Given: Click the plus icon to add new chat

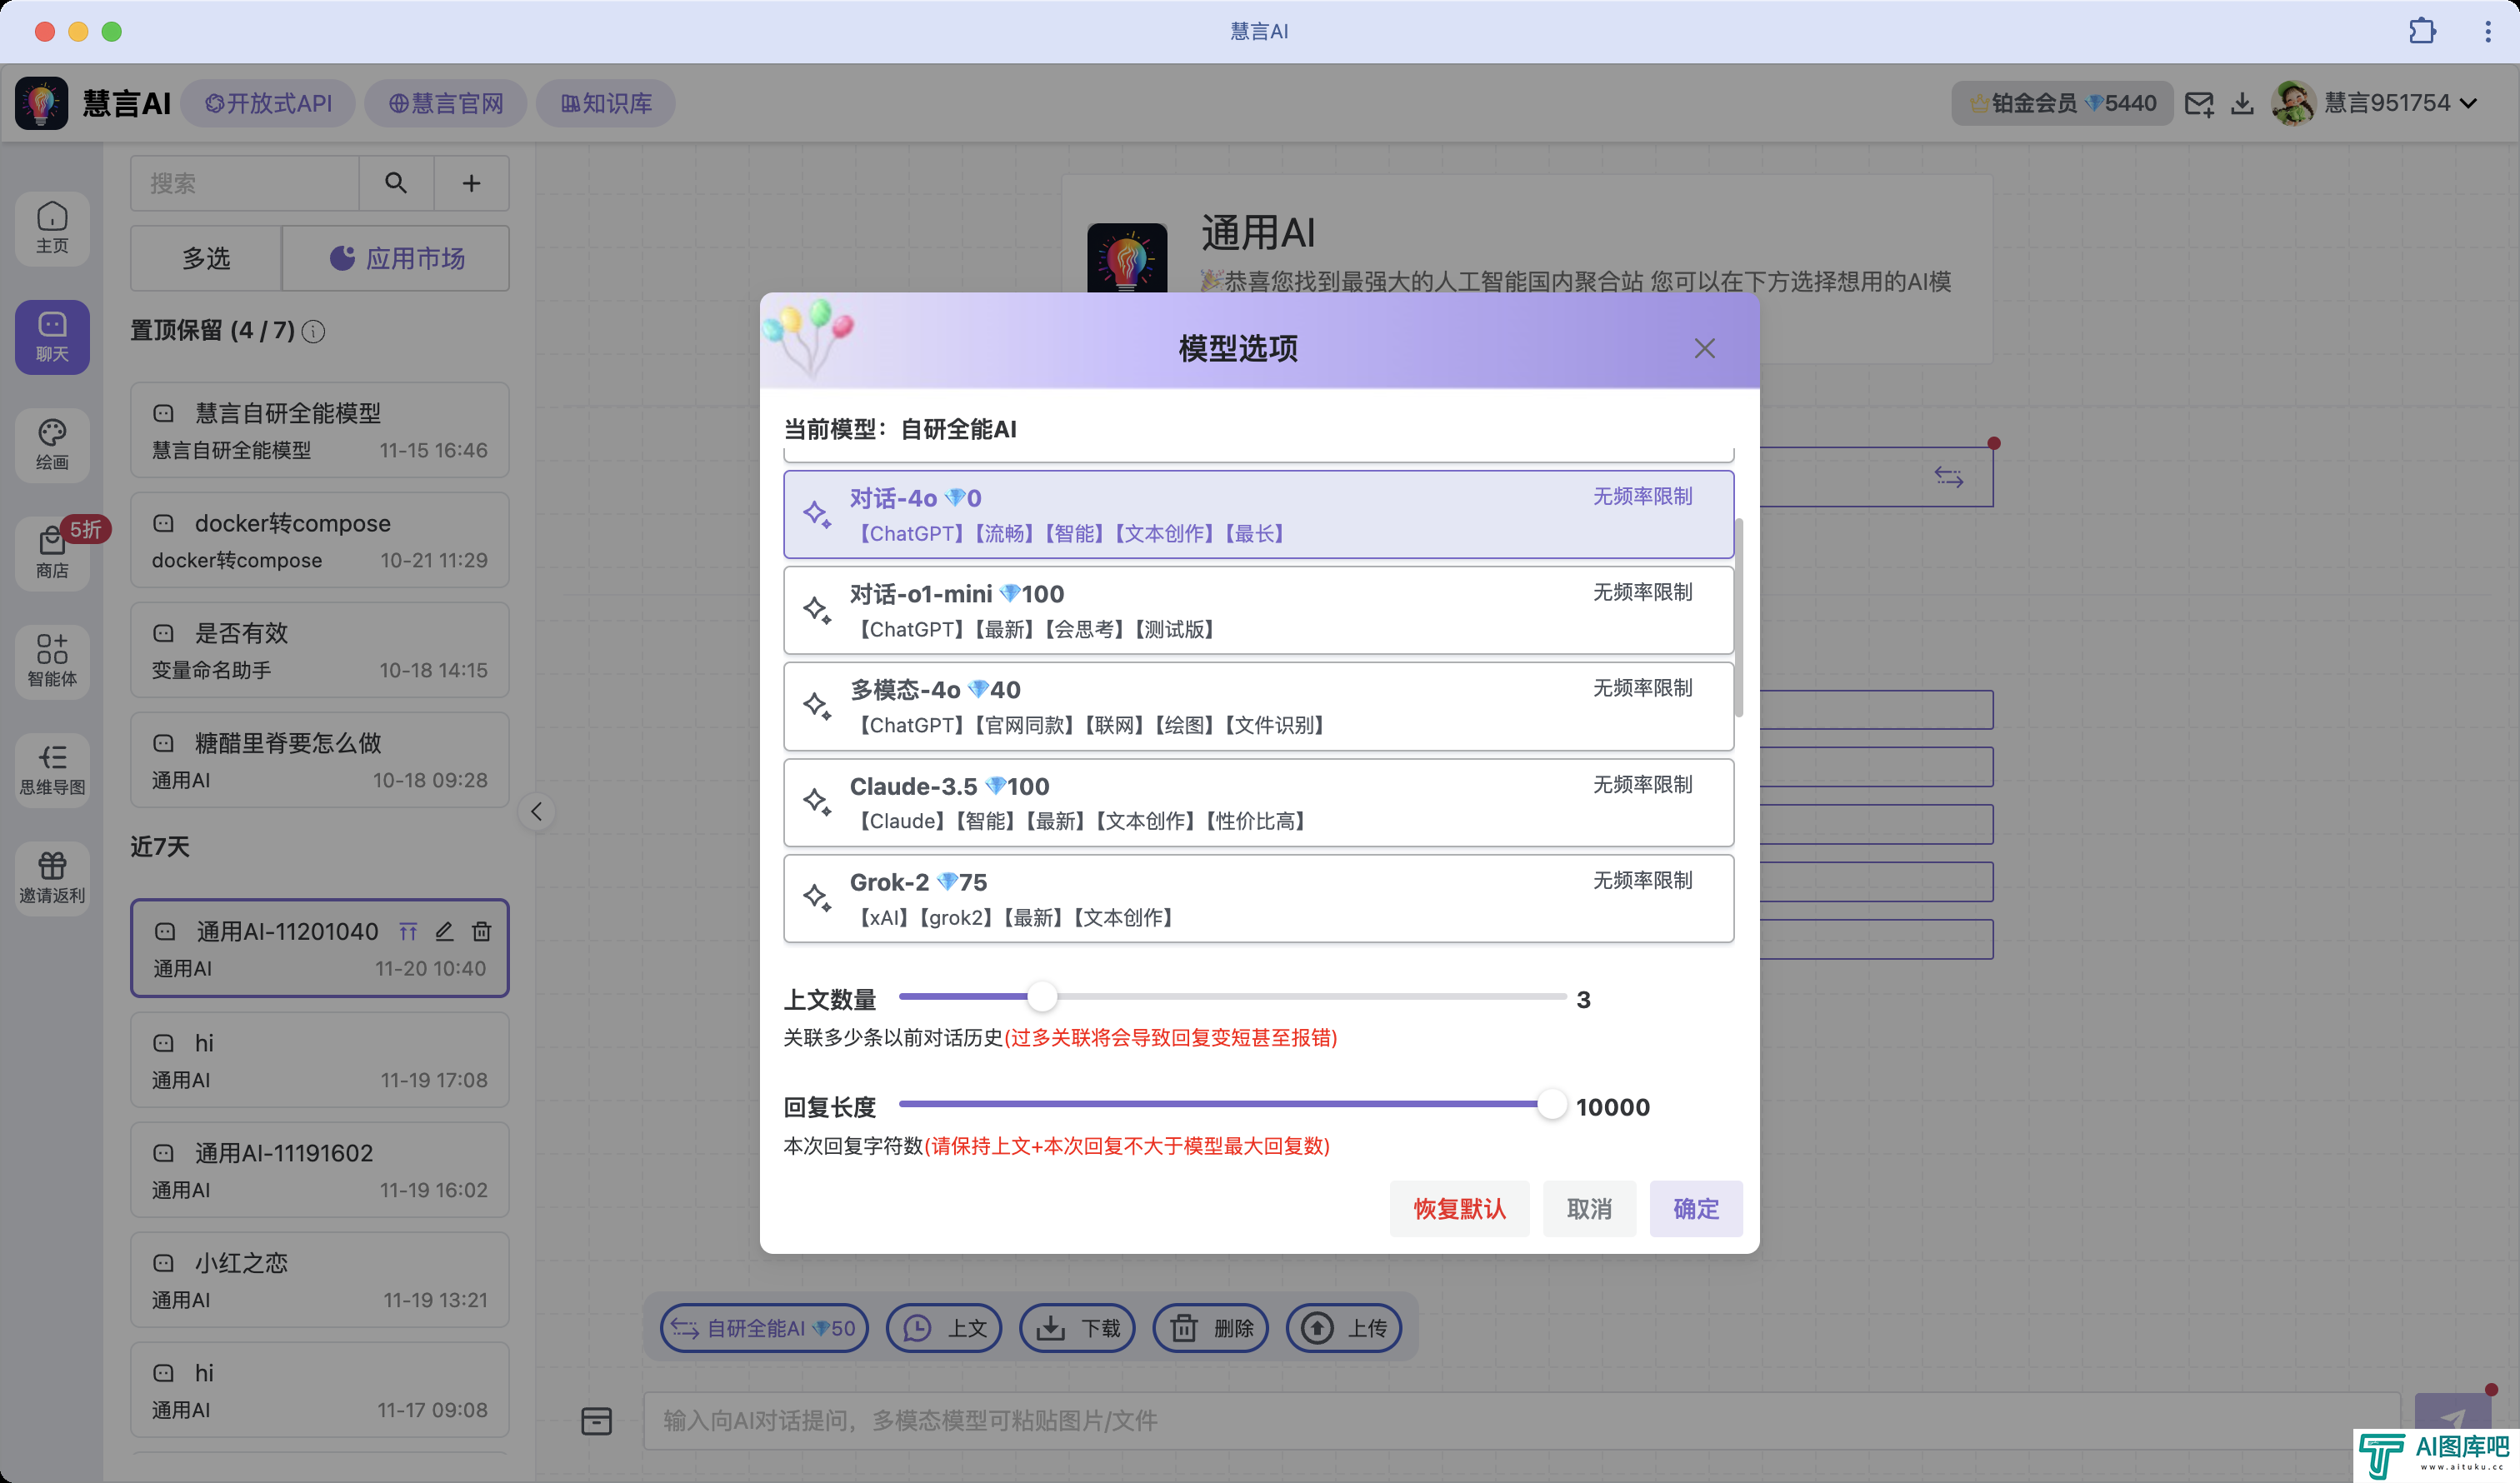Looking at the screenshot, I should pos(471,183).
